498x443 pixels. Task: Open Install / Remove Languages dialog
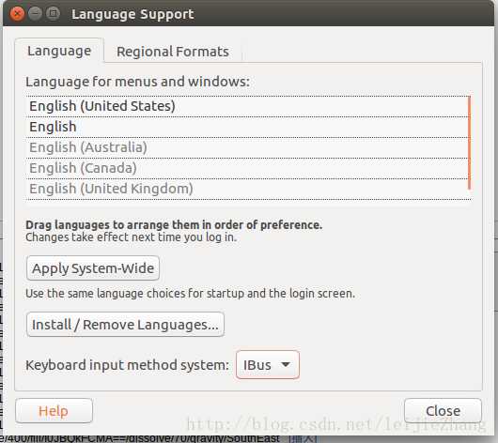click(x=125, y=325)
